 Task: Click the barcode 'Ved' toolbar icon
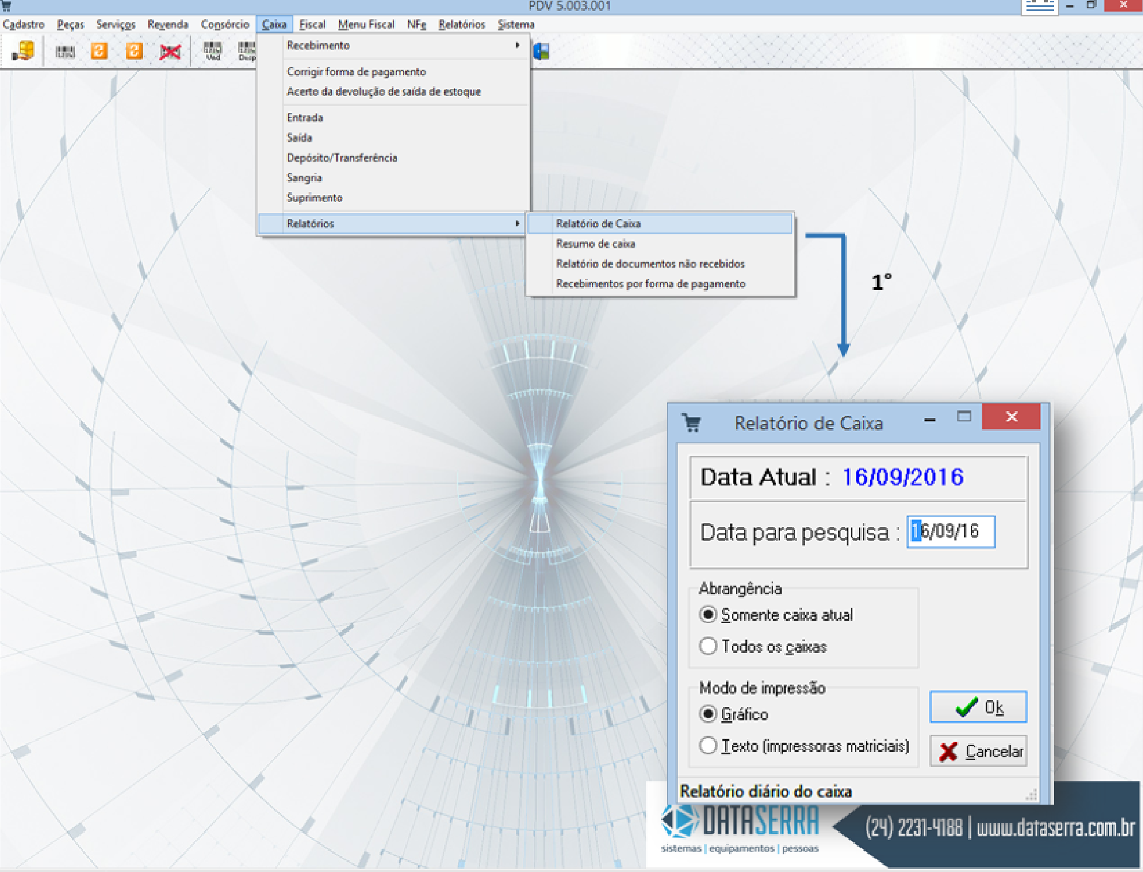coord(213,51)
